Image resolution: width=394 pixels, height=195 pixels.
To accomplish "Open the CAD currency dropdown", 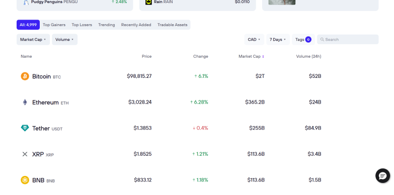I will click(254, 39).
